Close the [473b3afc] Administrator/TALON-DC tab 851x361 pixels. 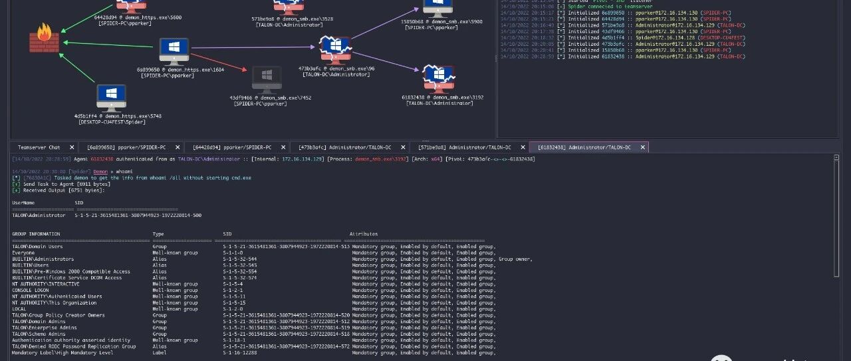tap(403, 147)
